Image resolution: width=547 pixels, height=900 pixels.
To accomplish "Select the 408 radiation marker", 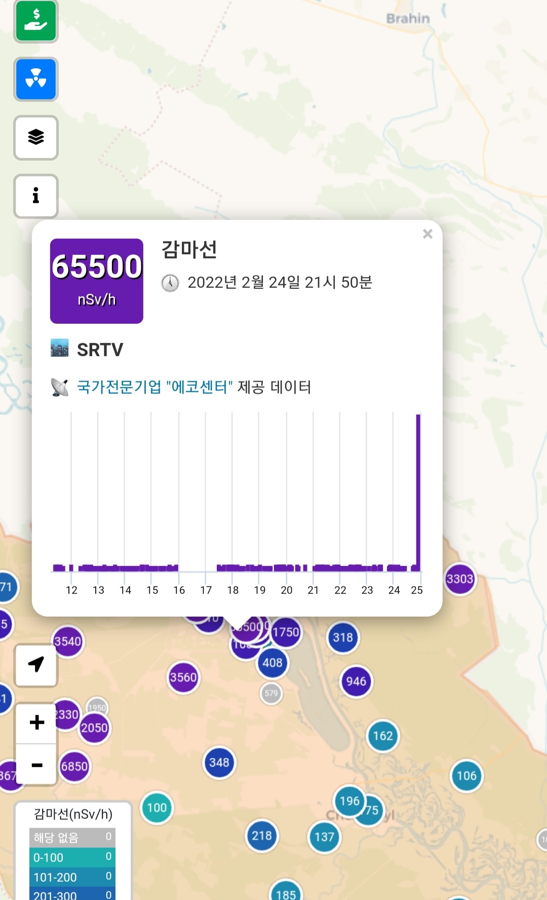I will point(272,662).
